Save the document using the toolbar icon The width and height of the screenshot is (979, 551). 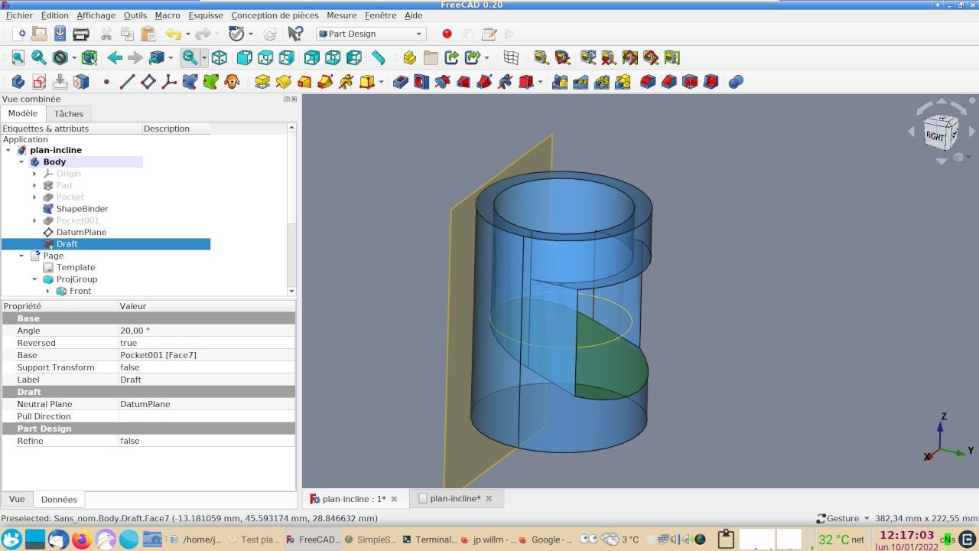(x=60, y=34)
